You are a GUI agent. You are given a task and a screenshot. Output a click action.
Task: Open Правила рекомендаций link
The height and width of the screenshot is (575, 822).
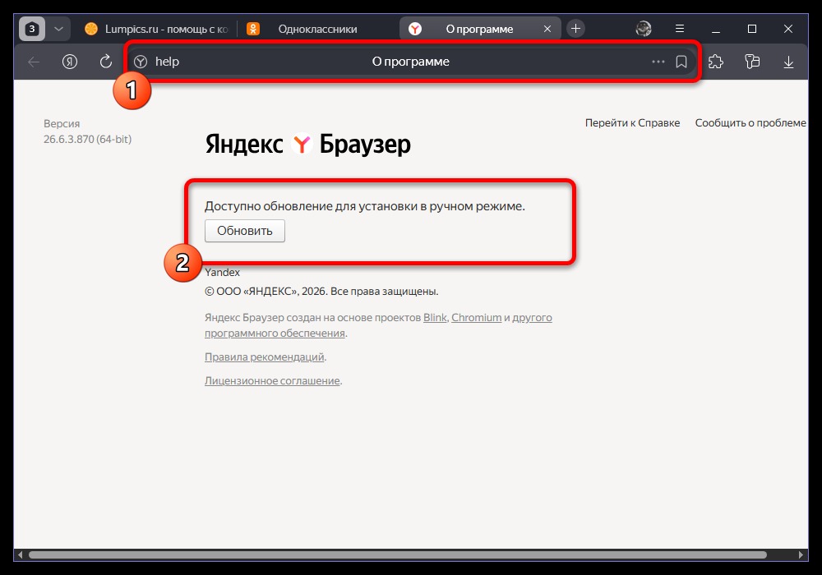264,357
